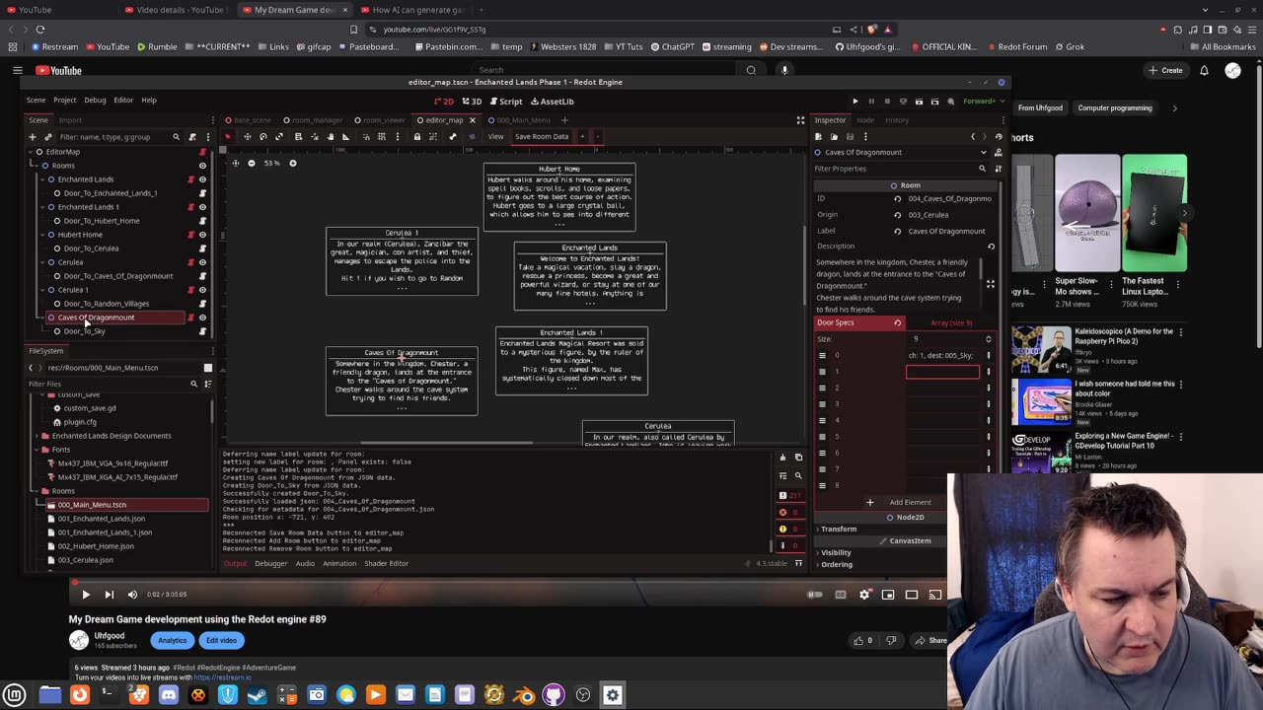The width and height of the screenshot is (1263, 710).
Task: Open the Debugger bottom panel tab
Action: pos(271,563)
